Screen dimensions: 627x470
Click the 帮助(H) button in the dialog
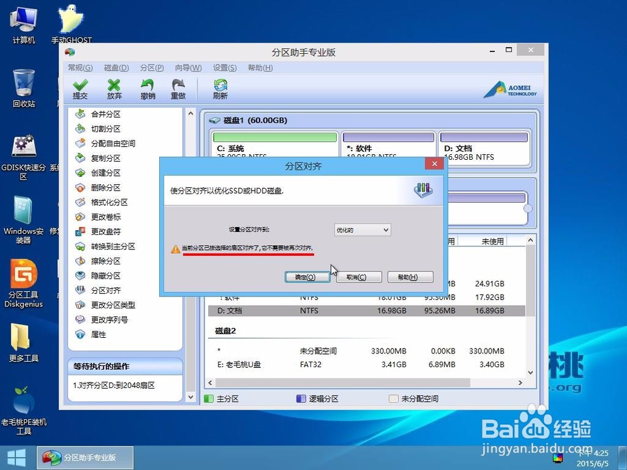410,276
